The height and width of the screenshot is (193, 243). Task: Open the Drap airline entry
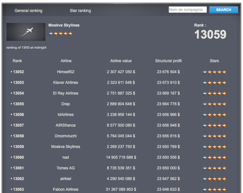[x=66, y=104]
